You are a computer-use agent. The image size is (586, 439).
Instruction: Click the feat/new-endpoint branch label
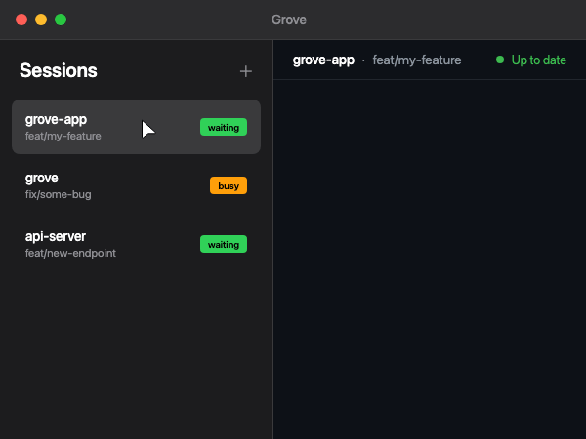point(70,253)
